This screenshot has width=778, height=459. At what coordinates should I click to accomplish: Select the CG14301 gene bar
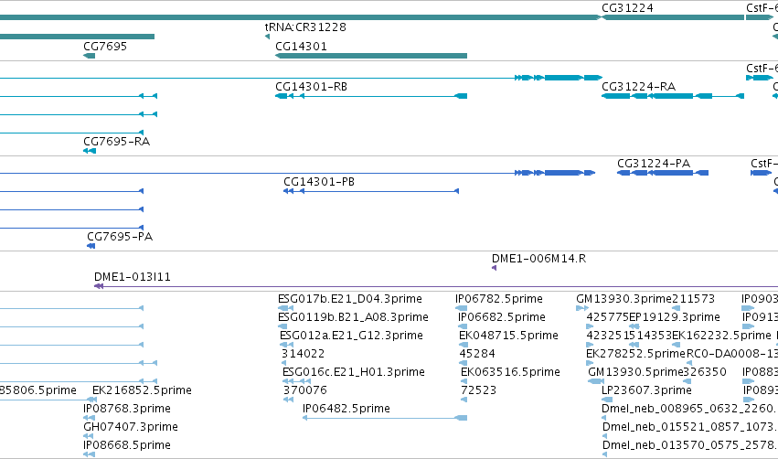pos(371,56)
